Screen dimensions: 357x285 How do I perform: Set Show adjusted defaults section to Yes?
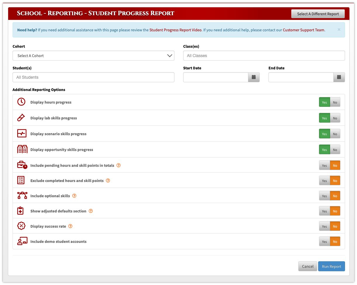click(325, 211)
